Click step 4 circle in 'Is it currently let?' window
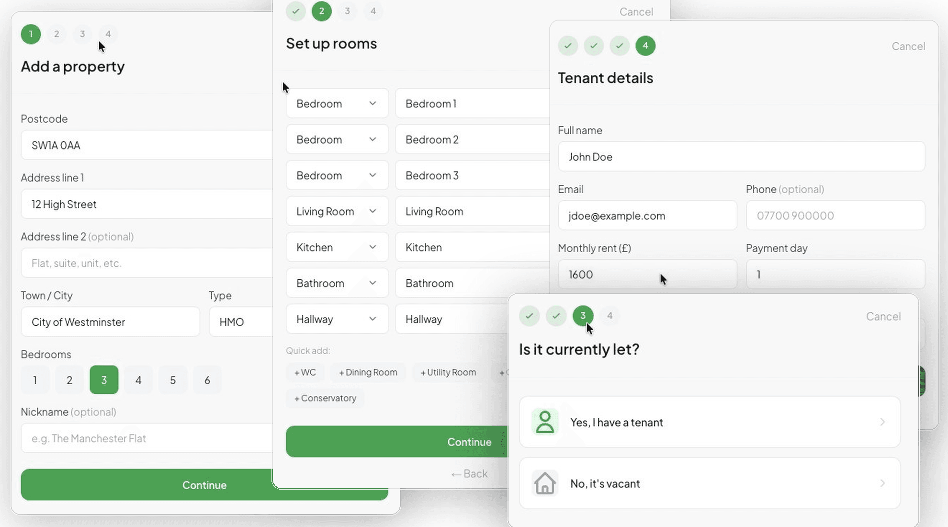 [x=609, y=316]
